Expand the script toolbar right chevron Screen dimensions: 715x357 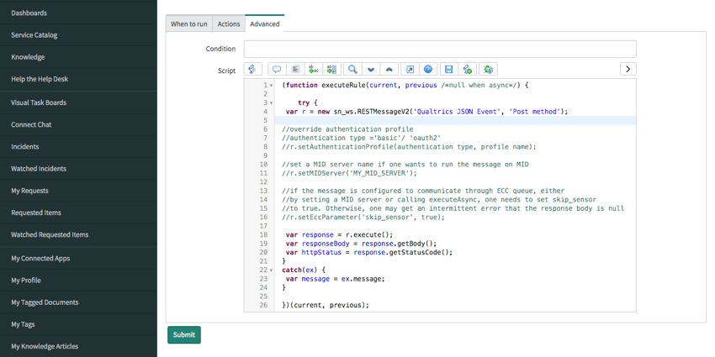[x=628, y=69]
